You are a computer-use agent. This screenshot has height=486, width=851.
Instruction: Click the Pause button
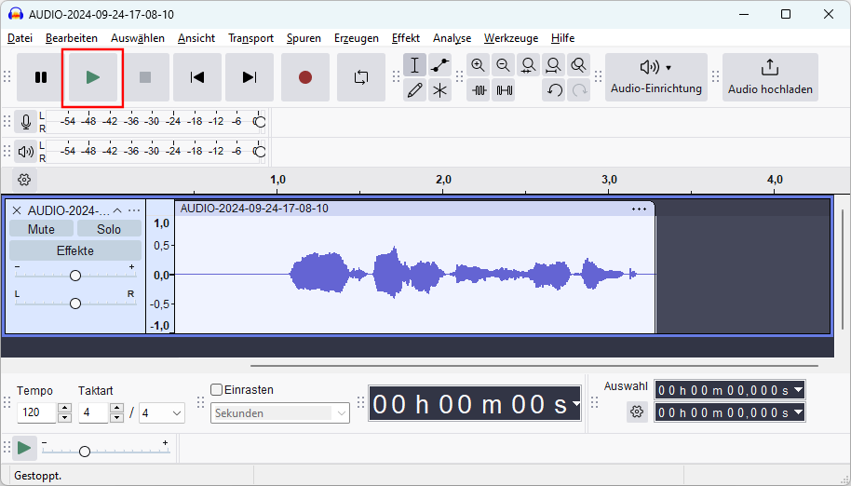pyautogui.click(x=41, y=77)
